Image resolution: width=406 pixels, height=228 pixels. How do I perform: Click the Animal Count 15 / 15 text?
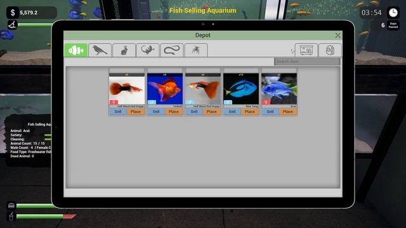(27, 143)
